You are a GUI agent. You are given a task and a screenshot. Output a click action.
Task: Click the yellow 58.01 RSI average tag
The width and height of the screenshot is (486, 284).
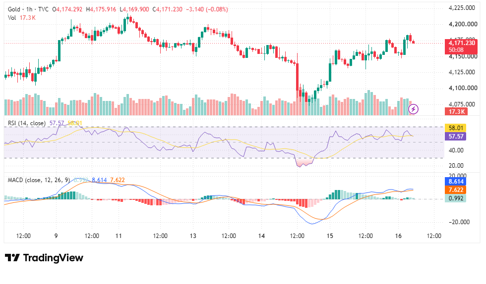[456, 128]
